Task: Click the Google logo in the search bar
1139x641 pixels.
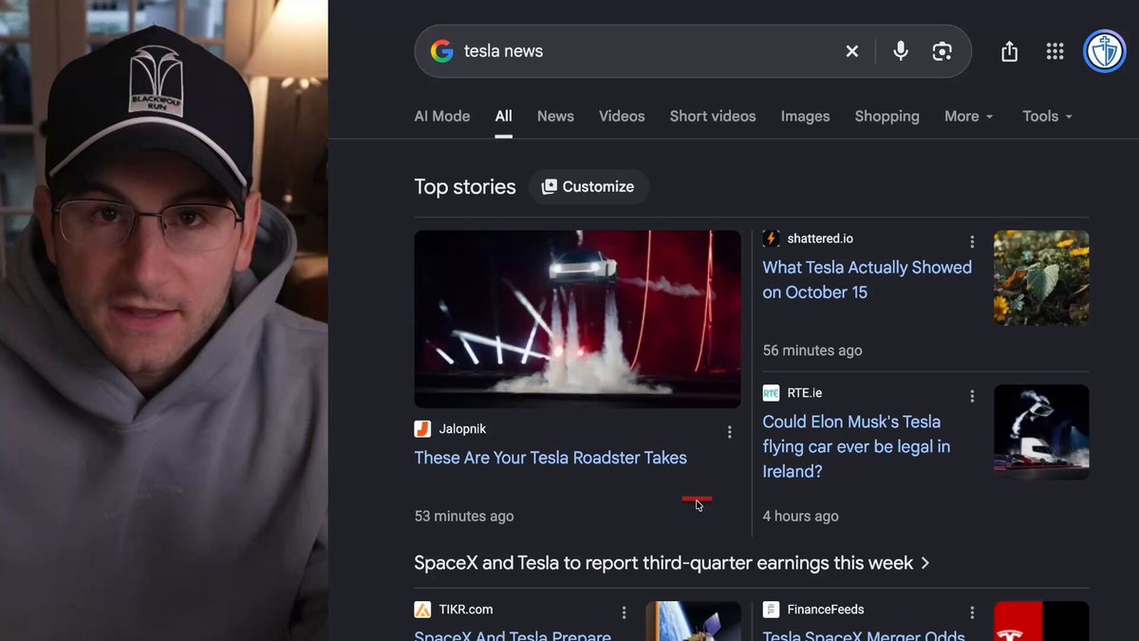Action: pos(441,51)
